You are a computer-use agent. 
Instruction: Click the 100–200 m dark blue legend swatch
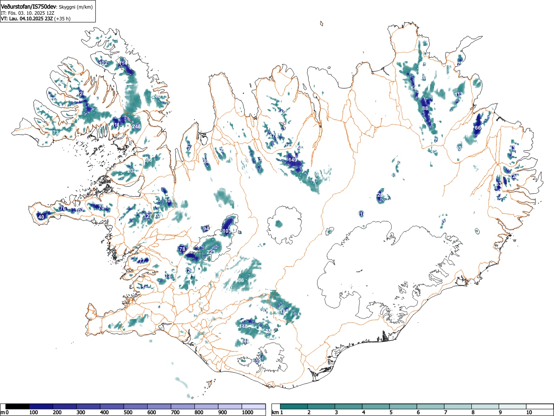click(x=41, y=406)
